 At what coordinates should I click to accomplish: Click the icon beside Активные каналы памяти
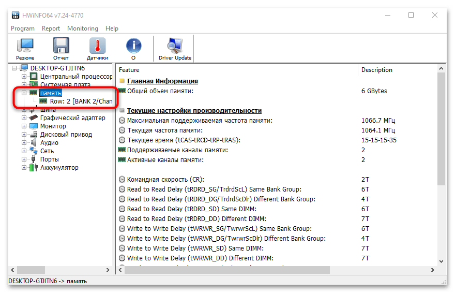tap(122, 160)
